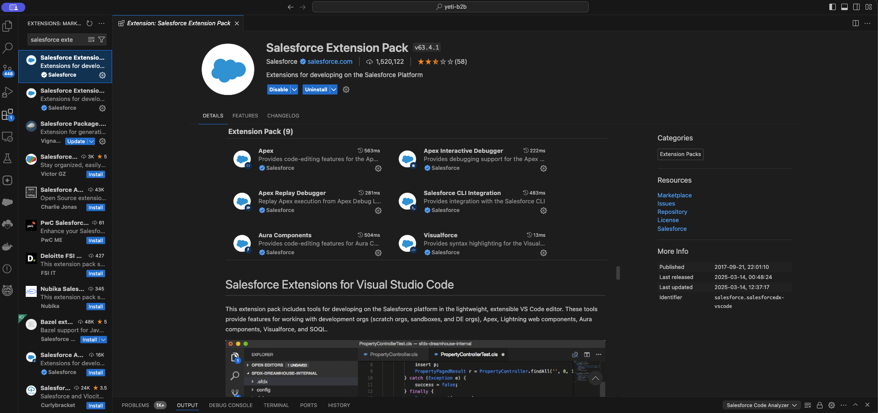Open Source Control view with 448 badge

7,70
